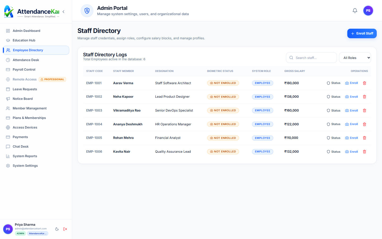The width and height of the screenshot is (382, 239).
Task: Open the All Roles dropdown
Action: click(x=355, y=58)
